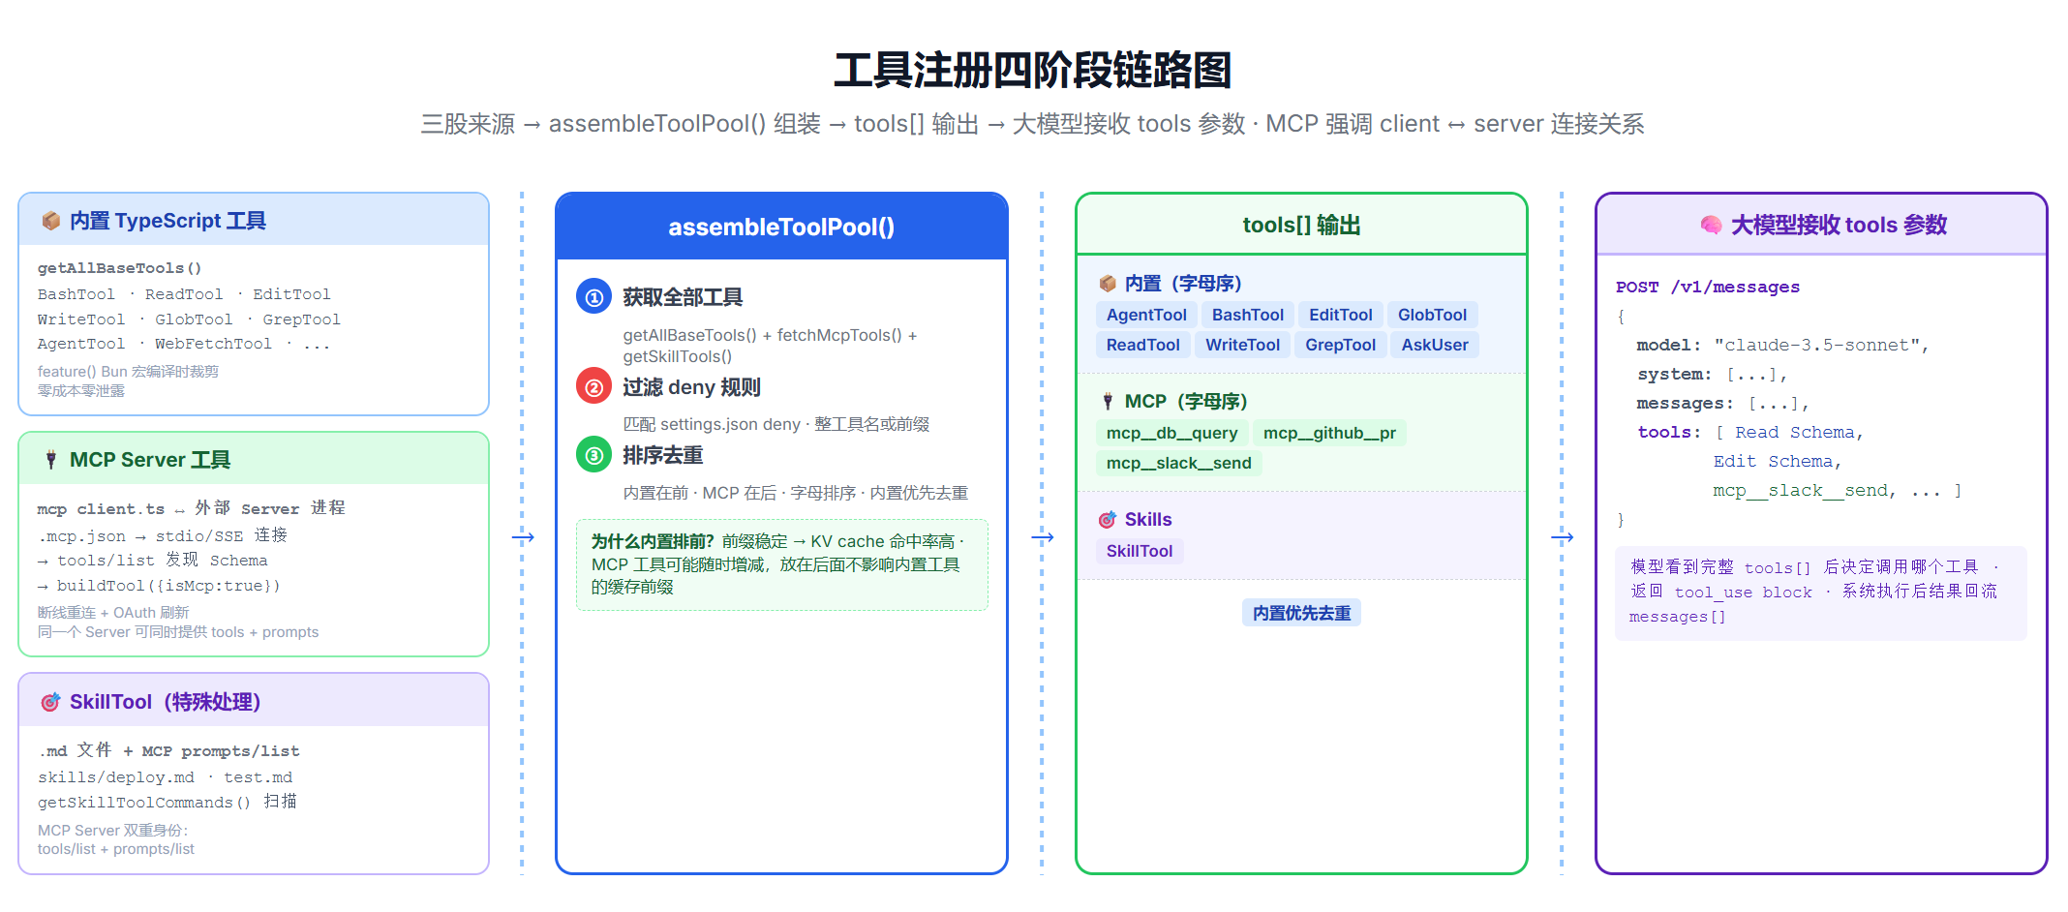This screenshot has height=912, width=2068.
Task: Select the AskUser chip
Action: (1435, 345)
